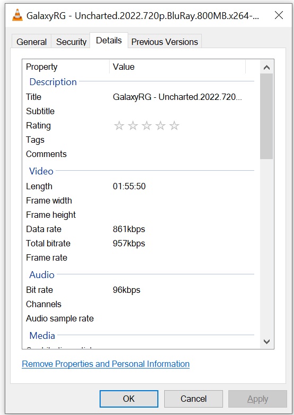Click the Apply button
Viewport: 294px width, 415px height.
257,399
